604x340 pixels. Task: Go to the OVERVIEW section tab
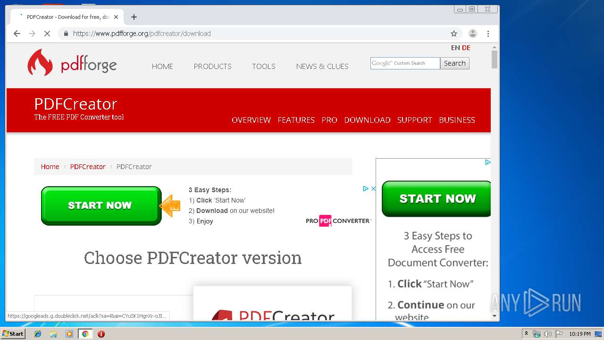point(251,120)
